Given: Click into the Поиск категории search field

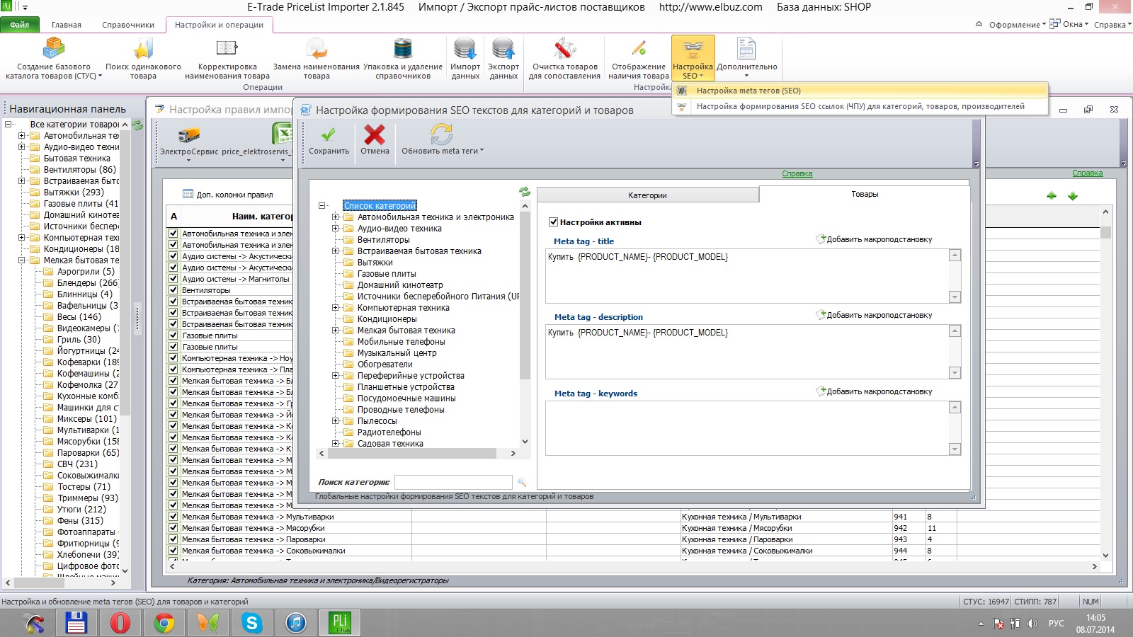Looking at the screenshot, I should pos(453,482).
